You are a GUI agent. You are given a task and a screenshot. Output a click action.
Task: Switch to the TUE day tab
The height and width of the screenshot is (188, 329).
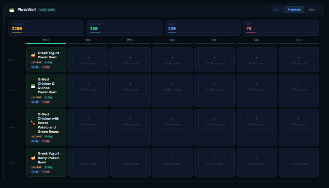click(x=88, y=40)
